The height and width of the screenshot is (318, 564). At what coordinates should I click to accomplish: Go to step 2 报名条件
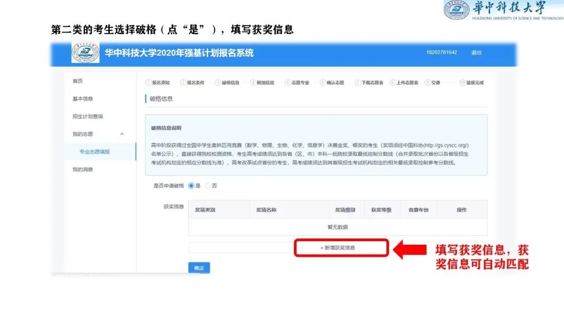click(192, 83)
